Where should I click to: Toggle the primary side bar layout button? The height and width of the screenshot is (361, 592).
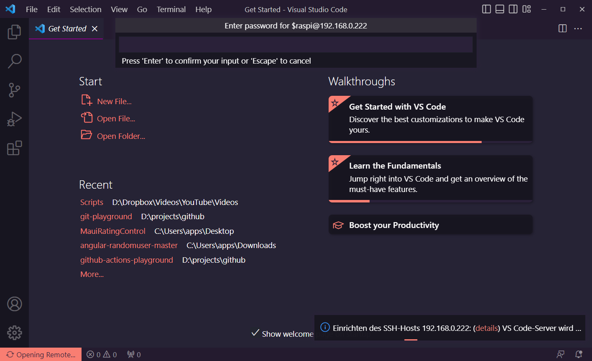point(486,9)
